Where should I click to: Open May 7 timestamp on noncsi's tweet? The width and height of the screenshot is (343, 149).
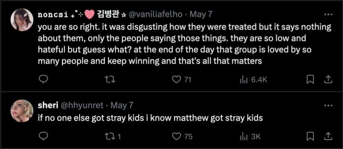coord(201,14)
